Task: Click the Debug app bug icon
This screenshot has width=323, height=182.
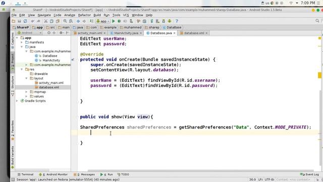Action: point(119,21)
